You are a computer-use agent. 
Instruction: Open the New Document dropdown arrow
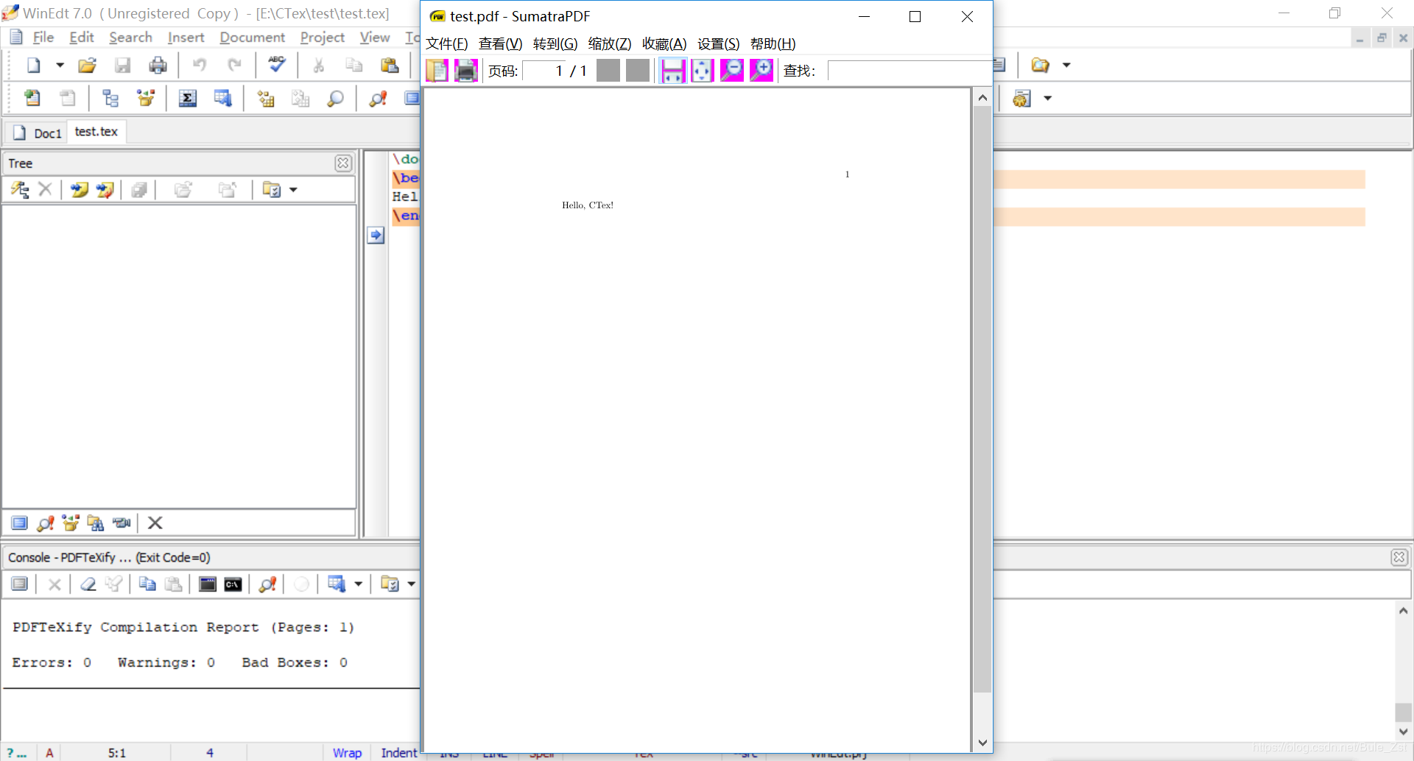click(60, 66)
